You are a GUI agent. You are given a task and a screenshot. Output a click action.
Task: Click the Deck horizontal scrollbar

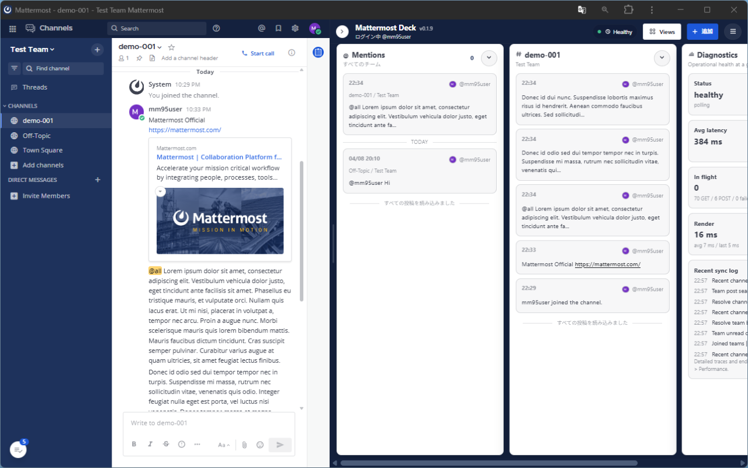tap(489, 463)
